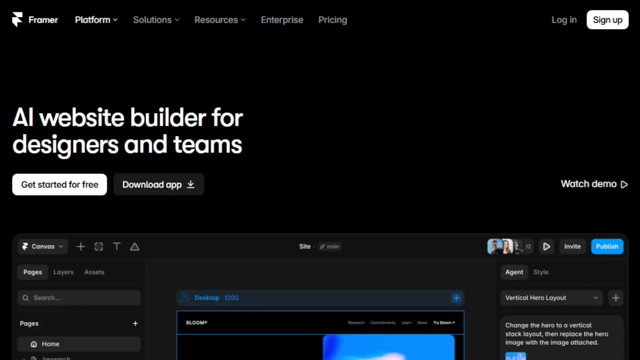
Task: Play the Watch demo video
Action: (x=594, y=184)
